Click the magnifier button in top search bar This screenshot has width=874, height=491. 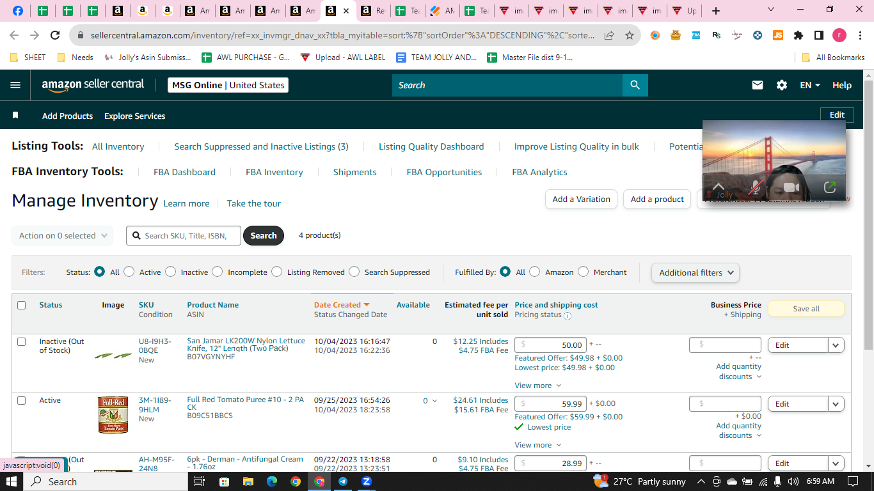pyautogui.click(x=635, y=85)
